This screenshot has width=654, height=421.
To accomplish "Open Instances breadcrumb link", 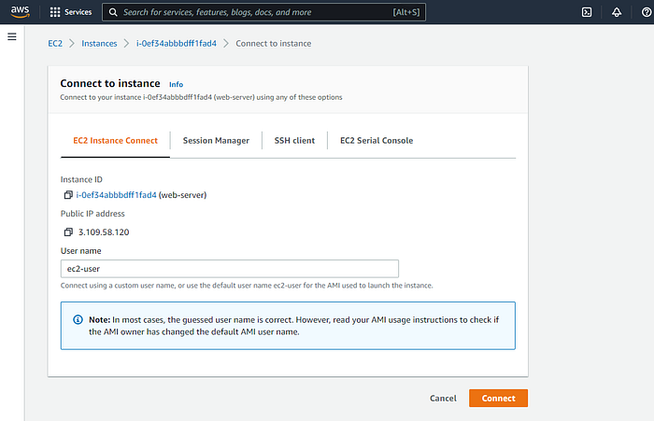I will (x=99, y=43).
